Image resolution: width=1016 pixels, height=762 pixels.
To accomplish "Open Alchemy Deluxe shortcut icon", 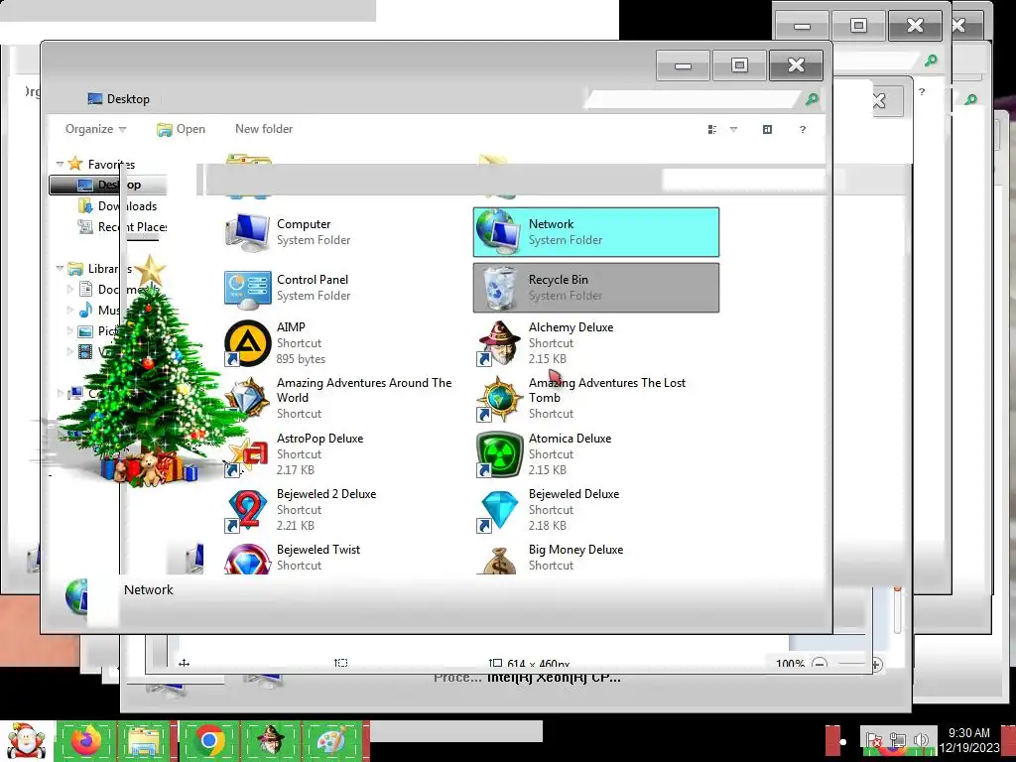I will point(499,343).
